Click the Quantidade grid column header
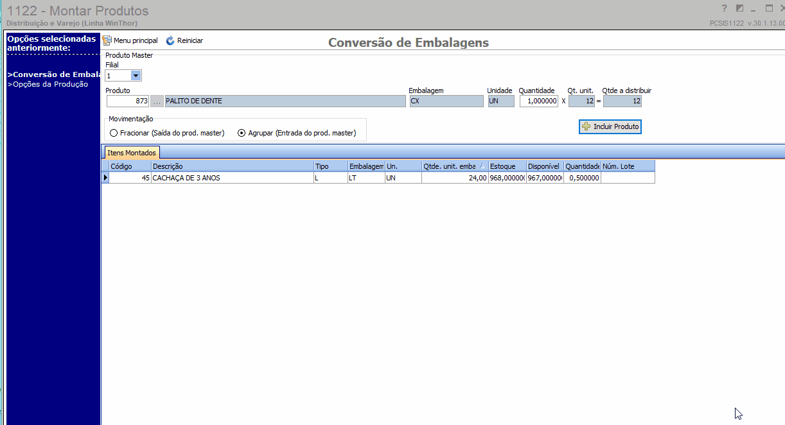The height and width of the screenshot is (425, 785). point(582,166)
